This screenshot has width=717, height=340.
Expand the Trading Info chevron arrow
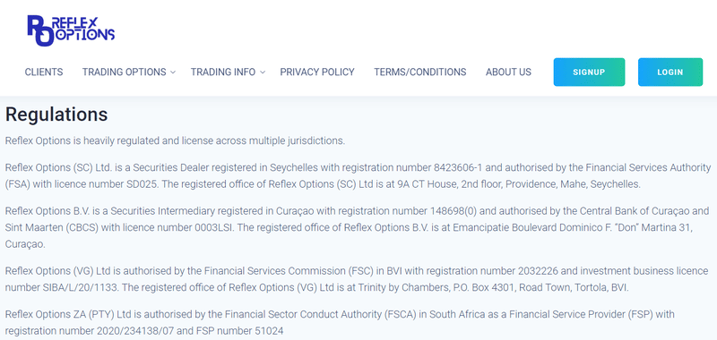coord(263,72)
